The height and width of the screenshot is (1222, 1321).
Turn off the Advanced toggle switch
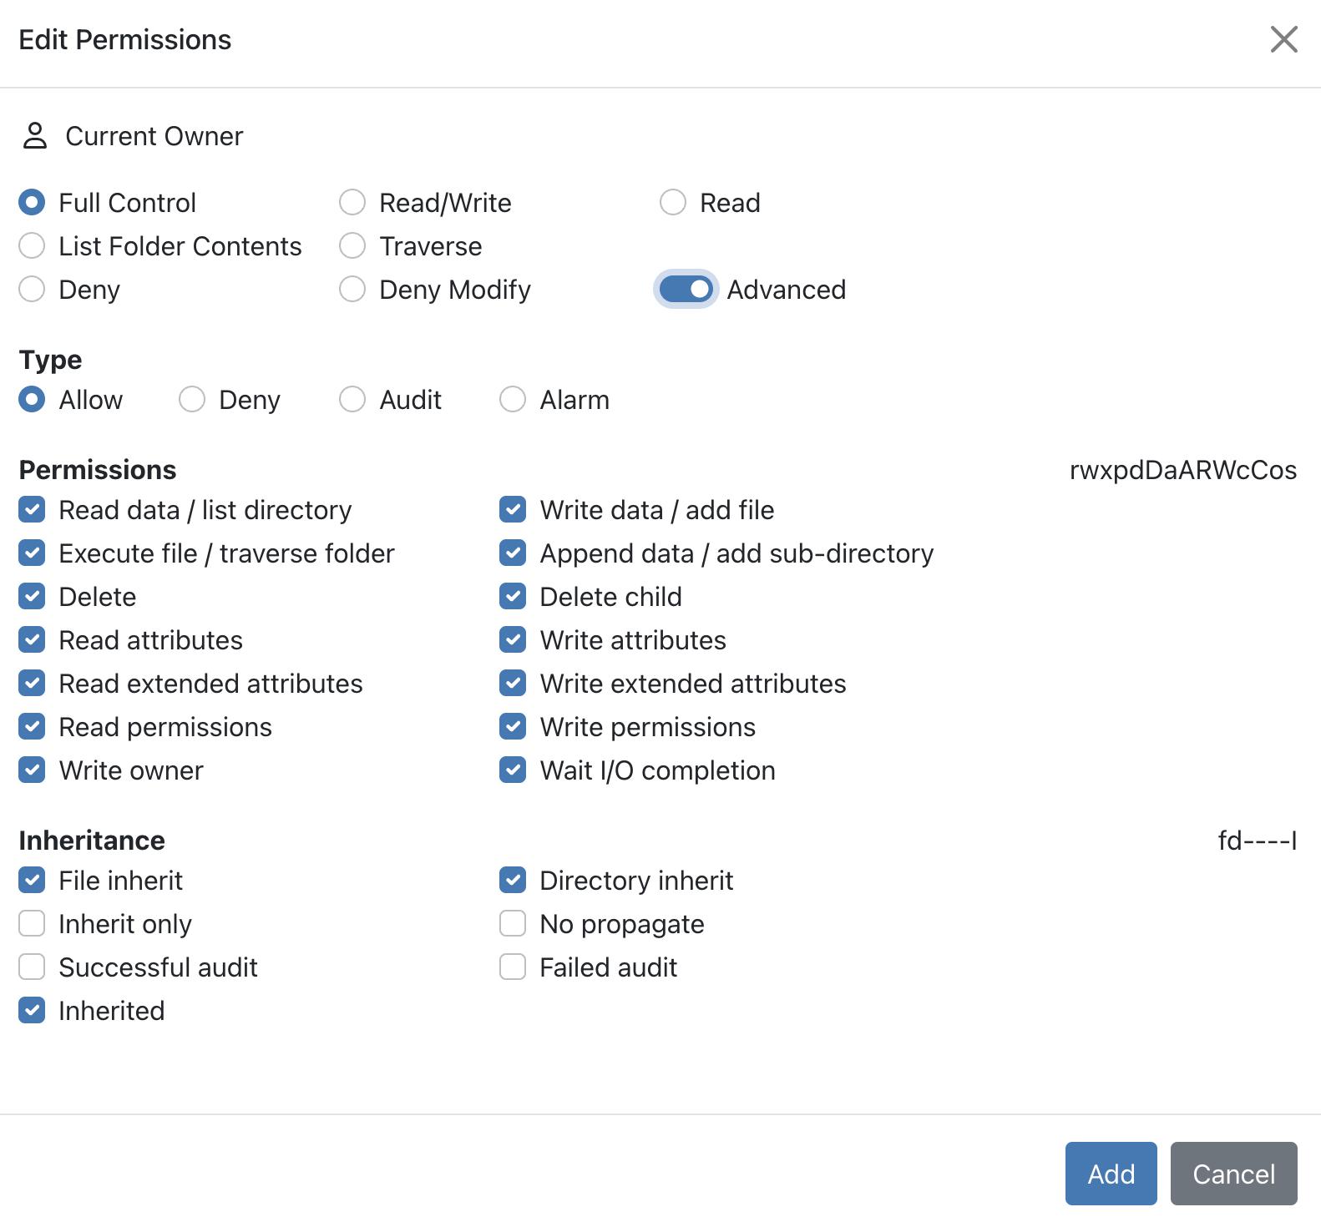point(686,289)
